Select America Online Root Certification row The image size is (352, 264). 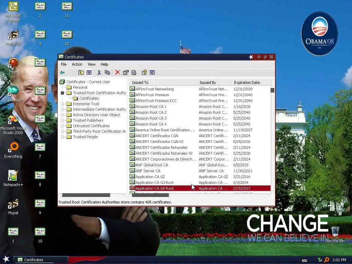[x=200, y=130]
